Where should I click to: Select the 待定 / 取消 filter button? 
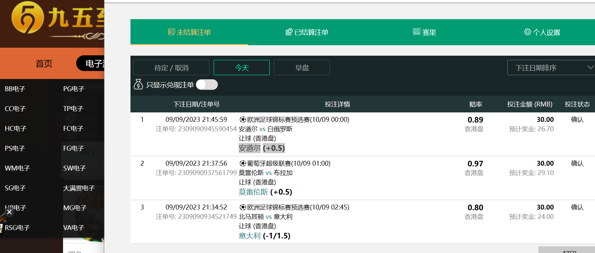point(171,68)
